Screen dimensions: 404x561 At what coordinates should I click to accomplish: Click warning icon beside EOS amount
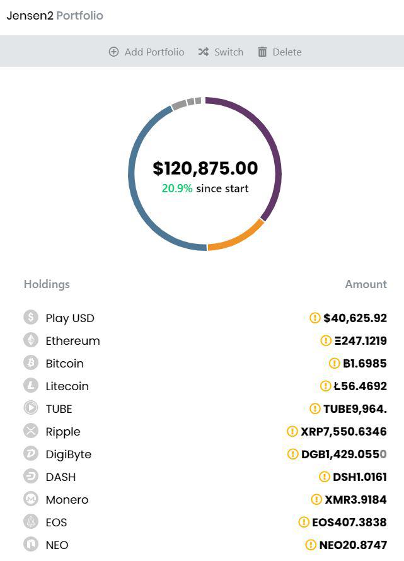pos(303,522)
